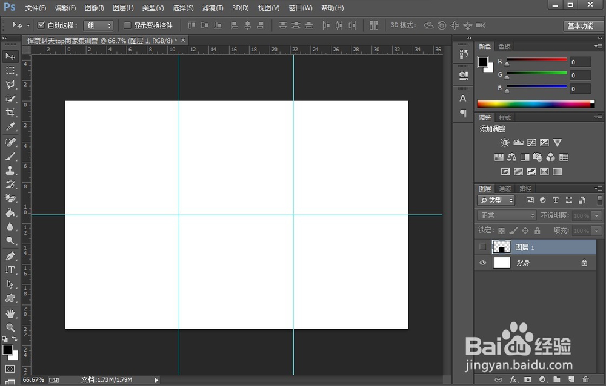Open the Character panel icon
The width and height of the screenshot is (606, 386).
(464, 99)
